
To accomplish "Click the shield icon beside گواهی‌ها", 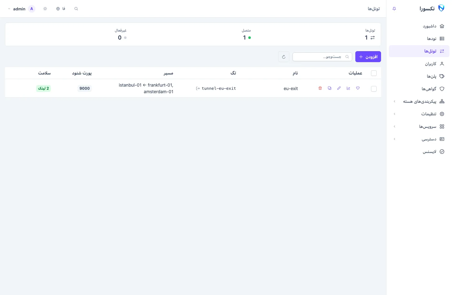I will (442, 89).
